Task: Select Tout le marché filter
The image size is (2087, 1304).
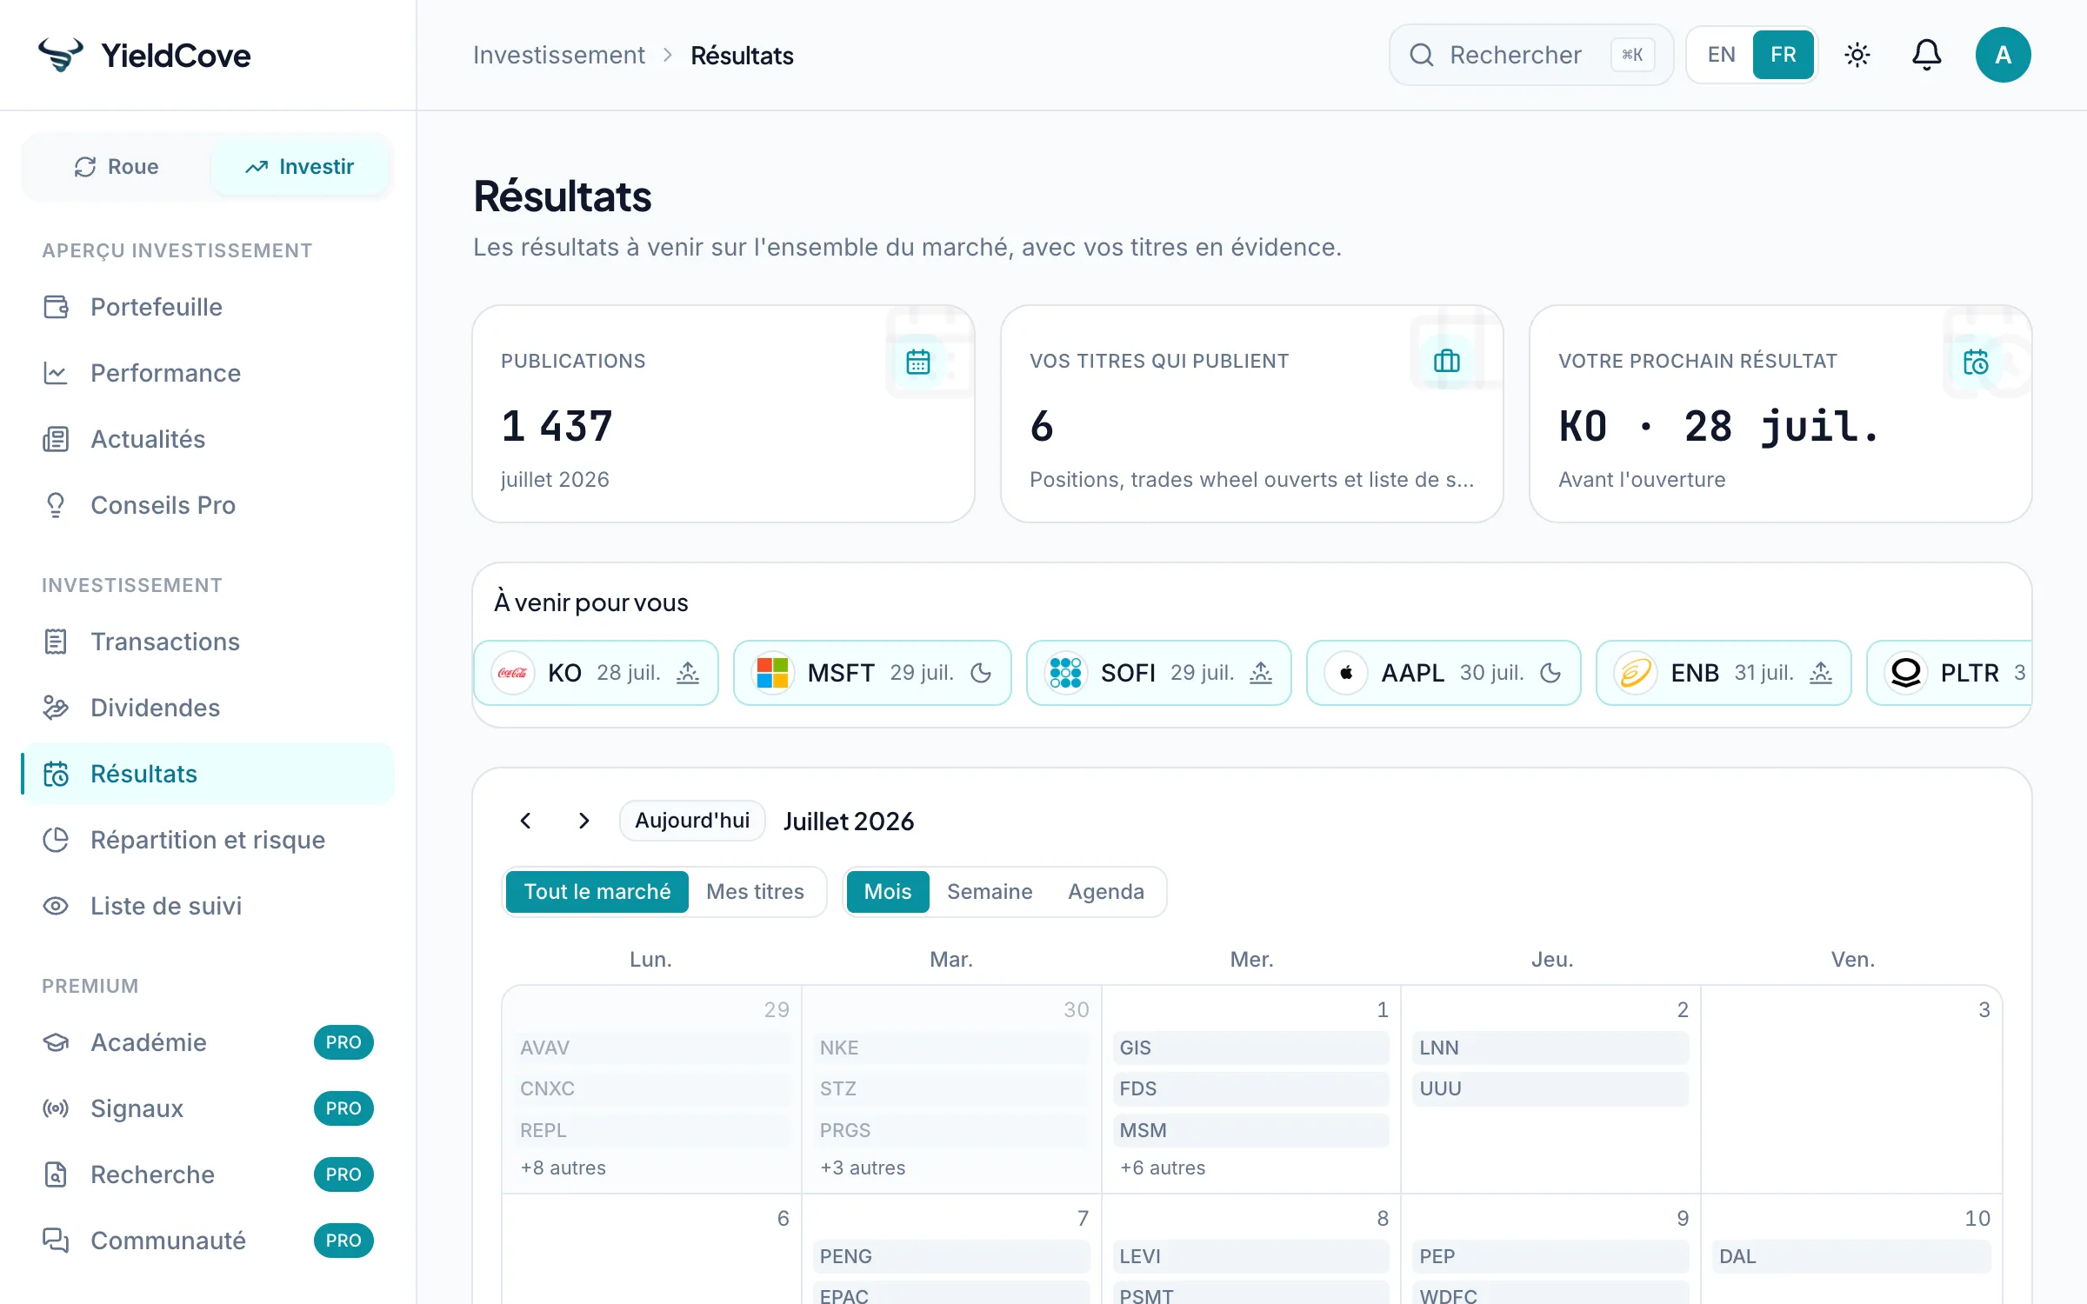Action: pos(597,892)
